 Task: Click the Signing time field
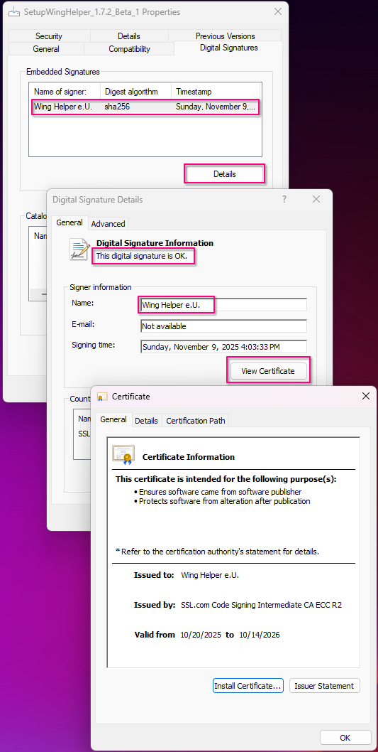(223, 347)
